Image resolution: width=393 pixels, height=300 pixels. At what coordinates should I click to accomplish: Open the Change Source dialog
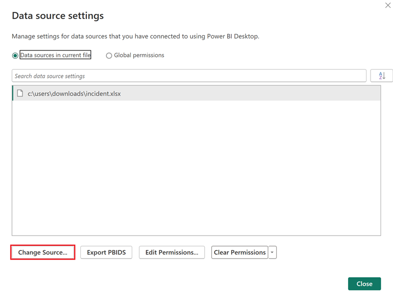coord(43,253)
